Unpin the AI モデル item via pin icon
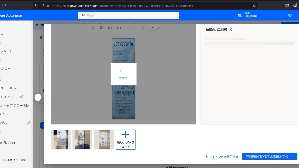 pos(28,122)
